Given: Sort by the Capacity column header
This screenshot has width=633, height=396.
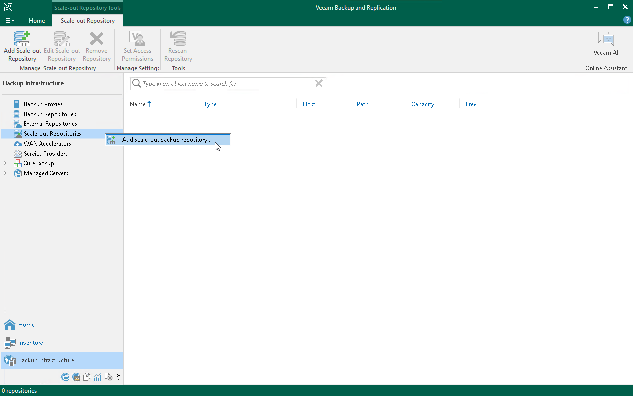Looking at the screenshot, I should [x=423, y=104].
